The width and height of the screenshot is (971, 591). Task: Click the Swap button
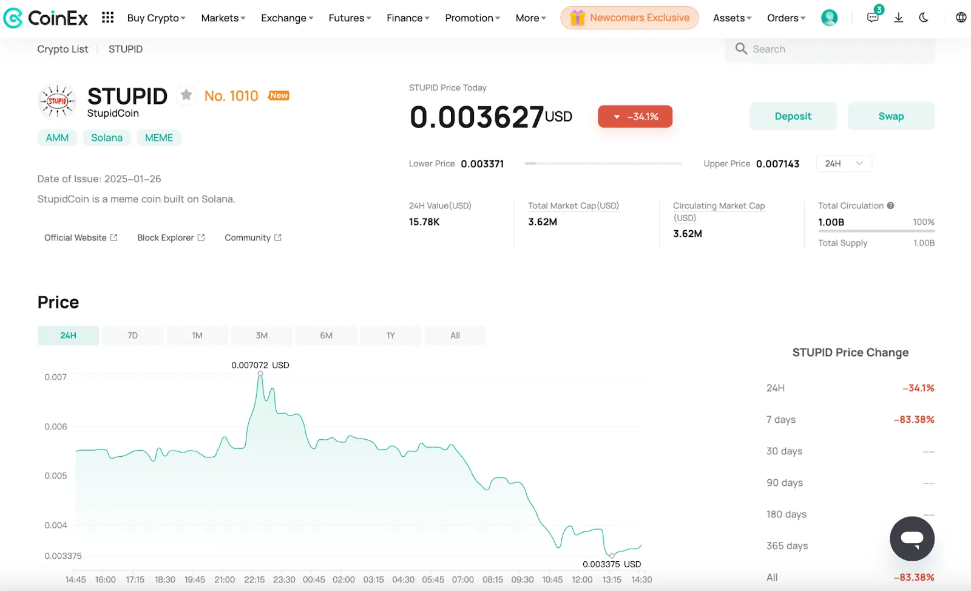891,116
